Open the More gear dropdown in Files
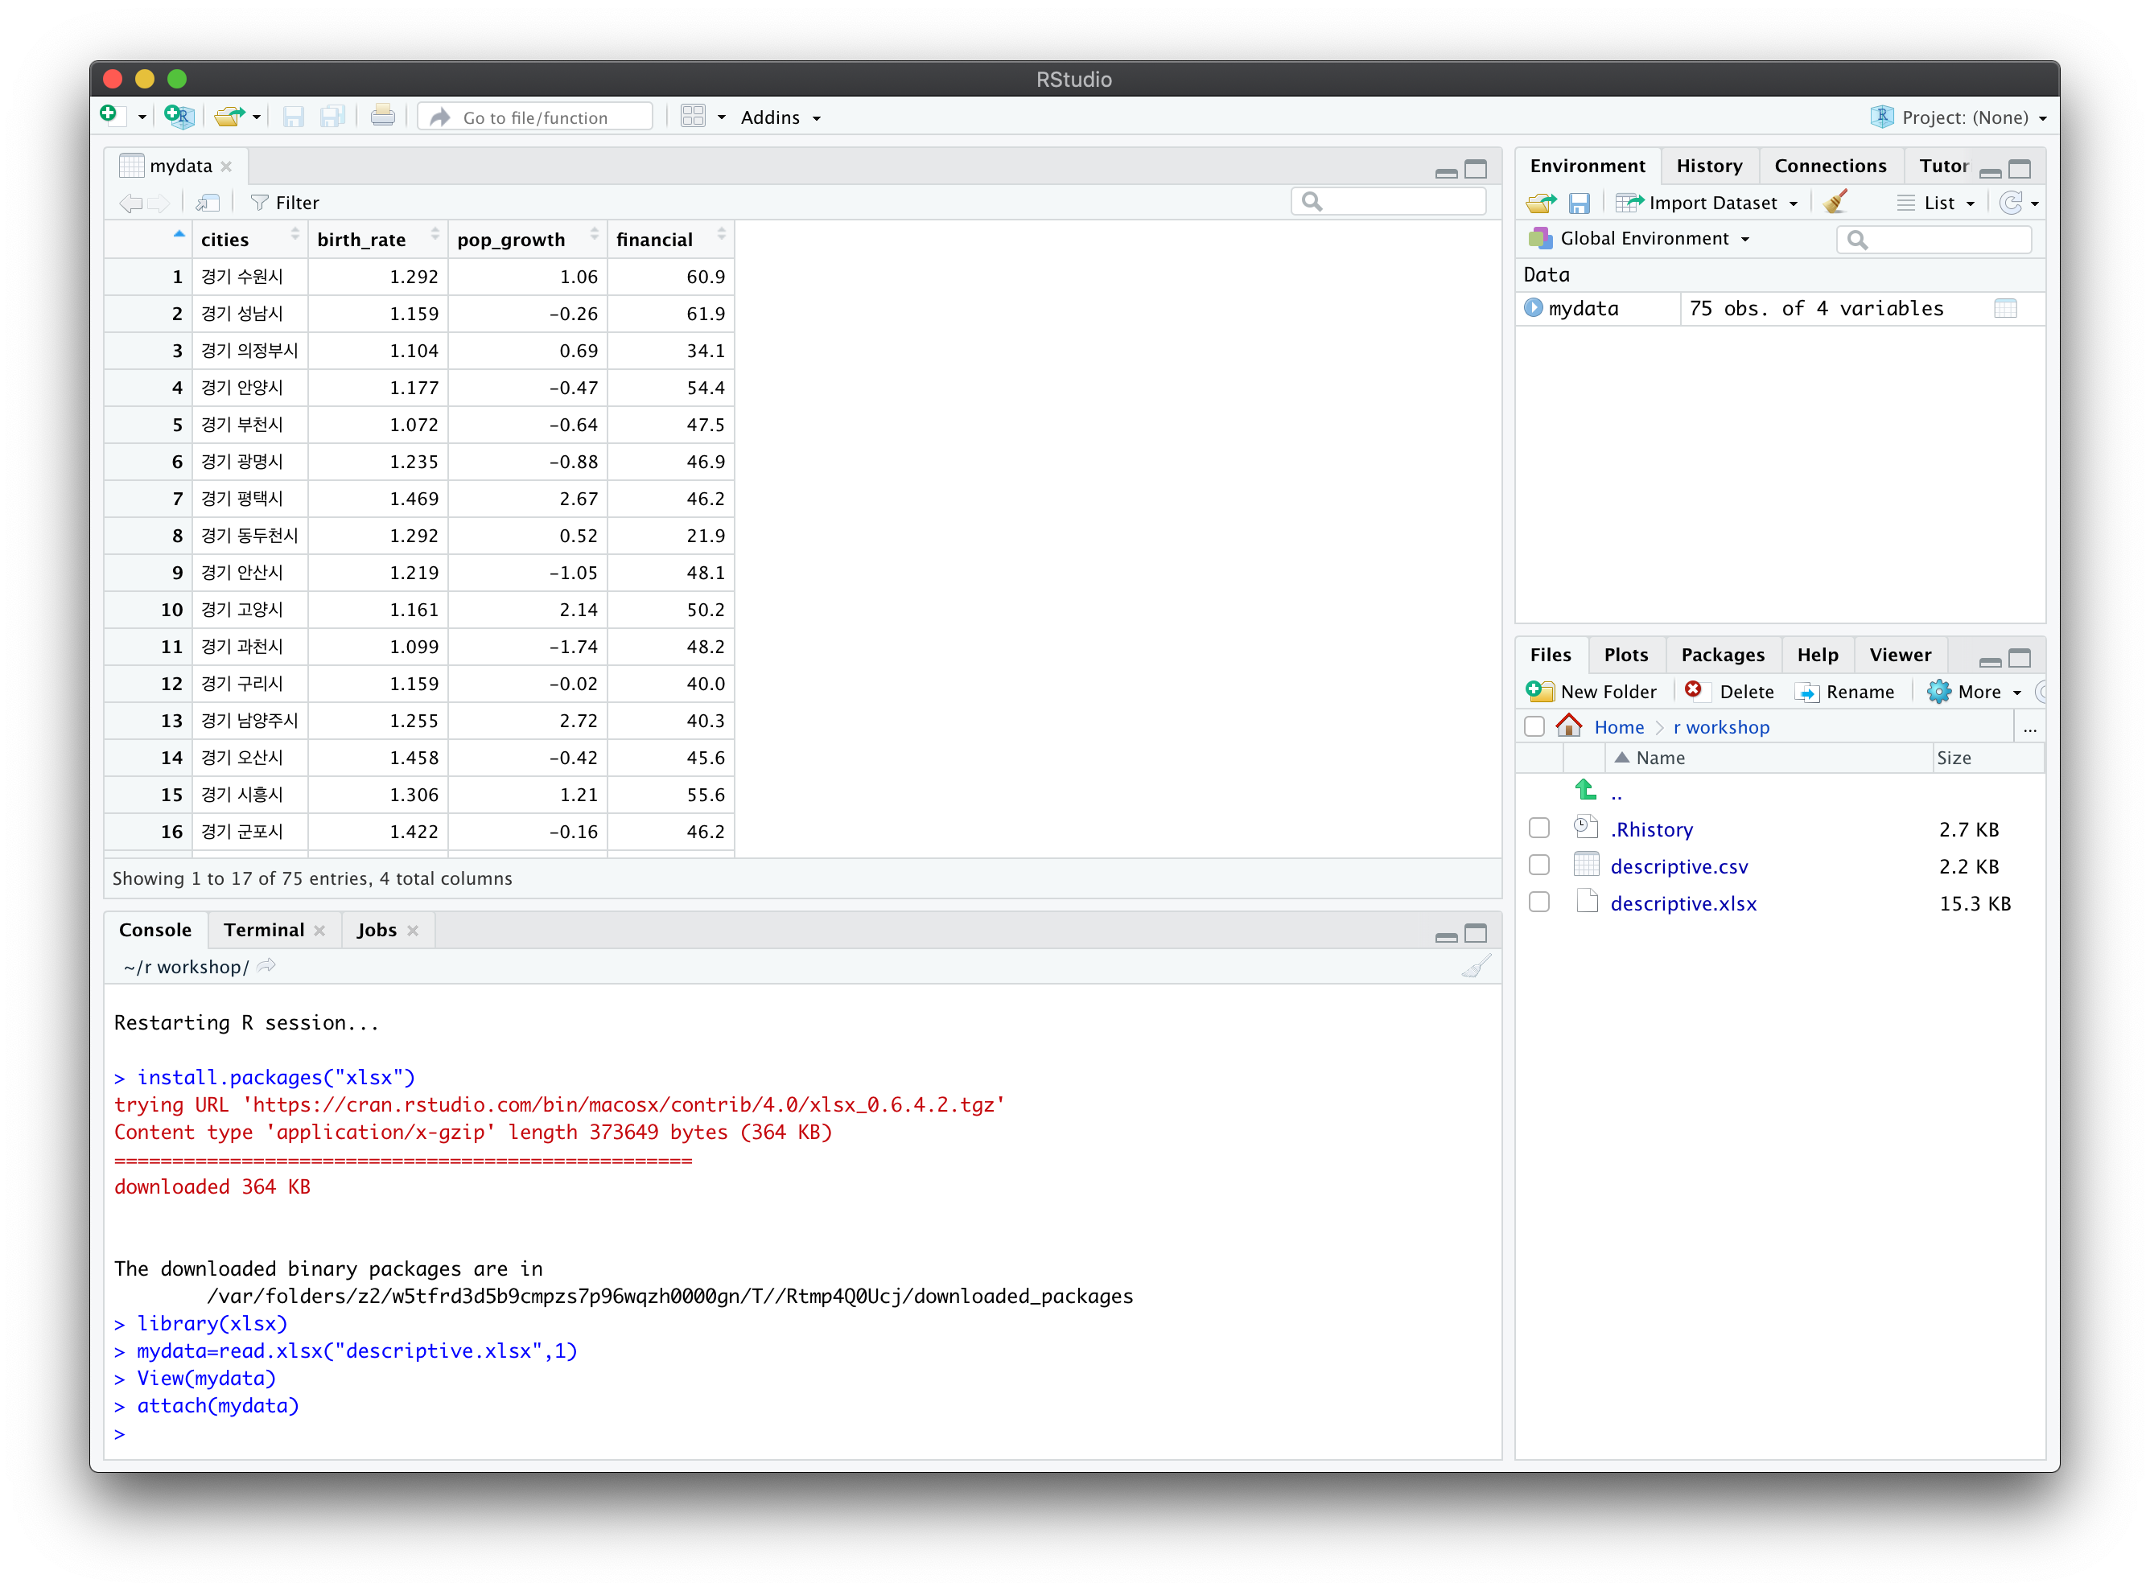The image size is (2150, 1591). tap(1974, 692)
